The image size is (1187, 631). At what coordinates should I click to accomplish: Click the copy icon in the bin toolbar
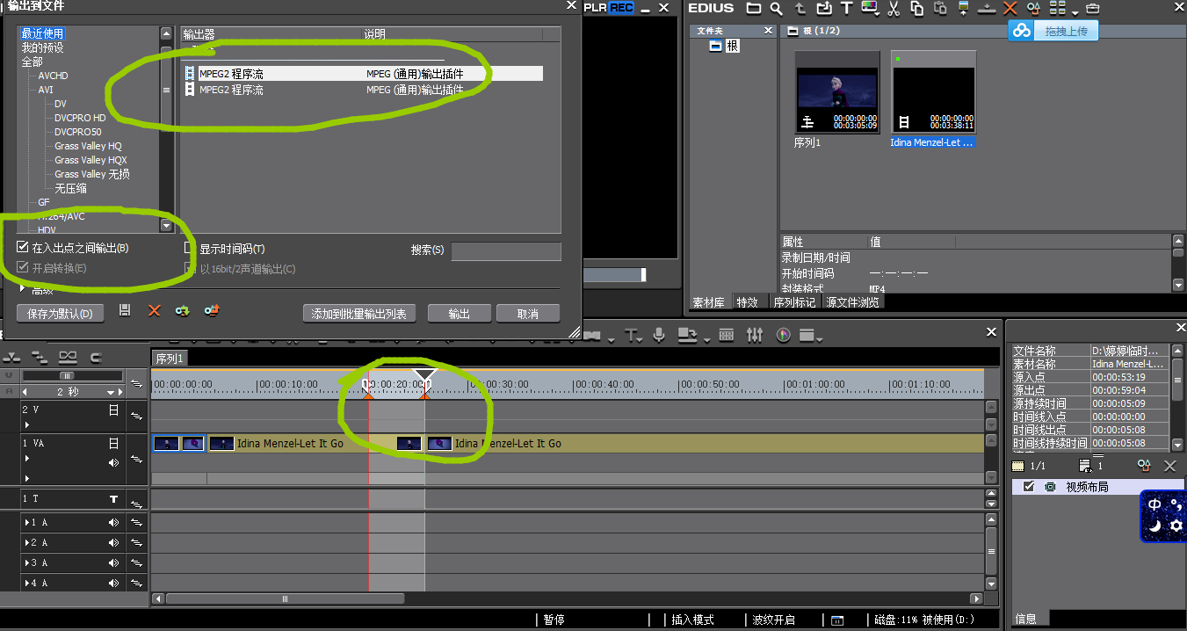(x=916, y=9)
